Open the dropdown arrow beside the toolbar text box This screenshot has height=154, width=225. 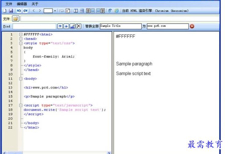(x=55, y=11)
